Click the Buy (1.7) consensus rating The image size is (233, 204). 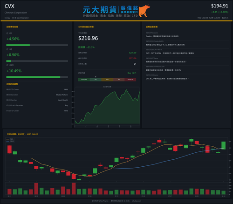tap(132, 73)
